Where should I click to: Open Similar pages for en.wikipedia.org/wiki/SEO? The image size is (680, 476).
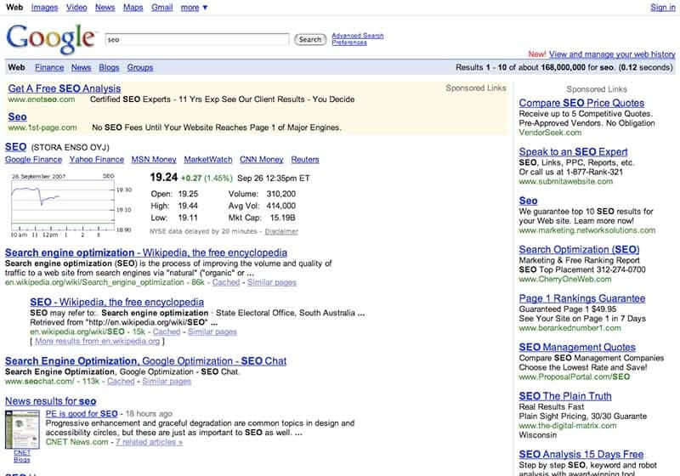(x=212, y=331)
